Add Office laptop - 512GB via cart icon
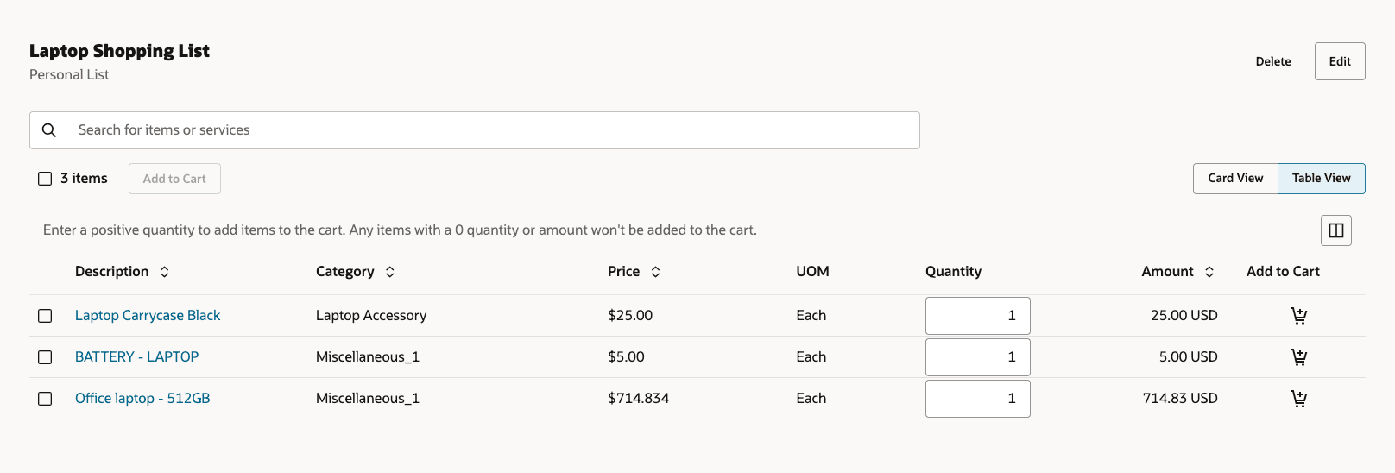Viewport: 1395px width, 473px height. pos(1298,399)
